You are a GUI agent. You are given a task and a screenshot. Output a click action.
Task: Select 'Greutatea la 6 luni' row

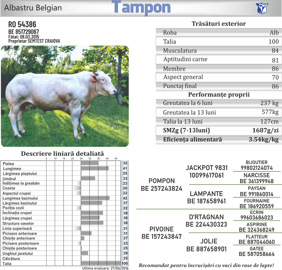[219, 103]
